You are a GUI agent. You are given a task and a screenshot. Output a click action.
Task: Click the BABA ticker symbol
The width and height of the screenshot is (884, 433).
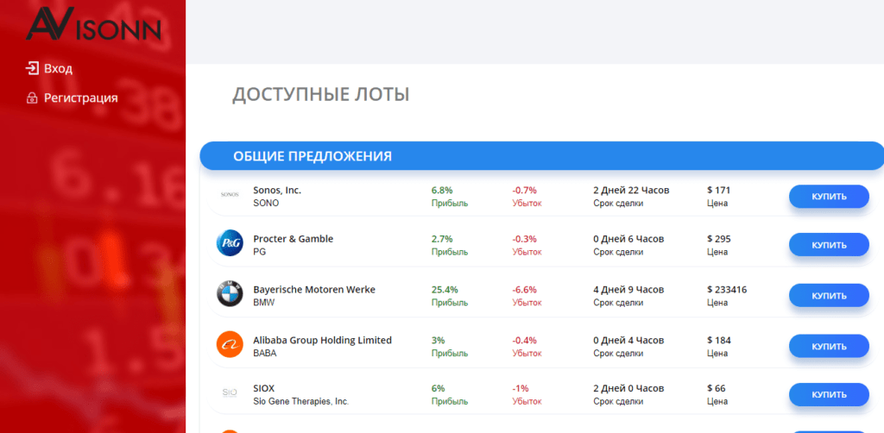click(265, 353)
